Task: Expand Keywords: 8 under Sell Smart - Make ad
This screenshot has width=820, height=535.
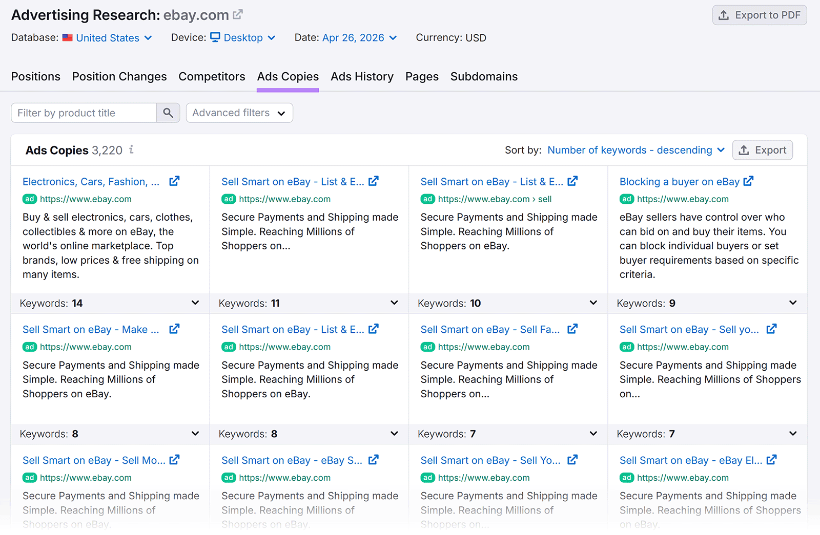Action: coord(110,434)
